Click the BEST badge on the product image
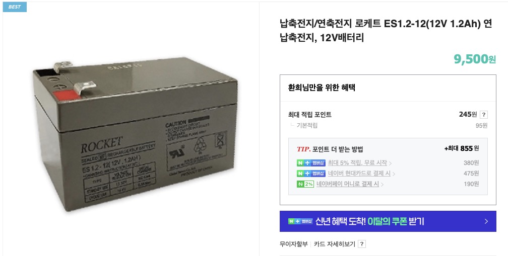This screenshot has width=508, height=256. [15, 7]
